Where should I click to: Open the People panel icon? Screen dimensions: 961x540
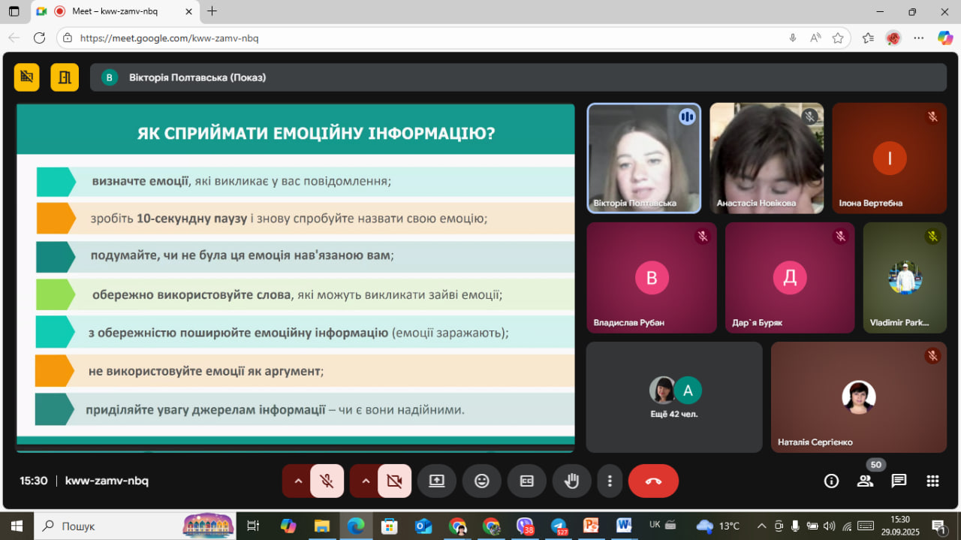866,481
